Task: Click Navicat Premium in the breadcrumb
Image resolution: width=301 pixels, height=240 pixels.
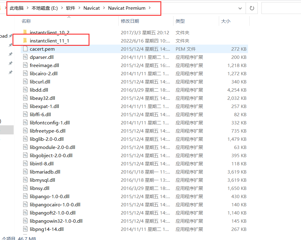Action: tap(127, 8)
